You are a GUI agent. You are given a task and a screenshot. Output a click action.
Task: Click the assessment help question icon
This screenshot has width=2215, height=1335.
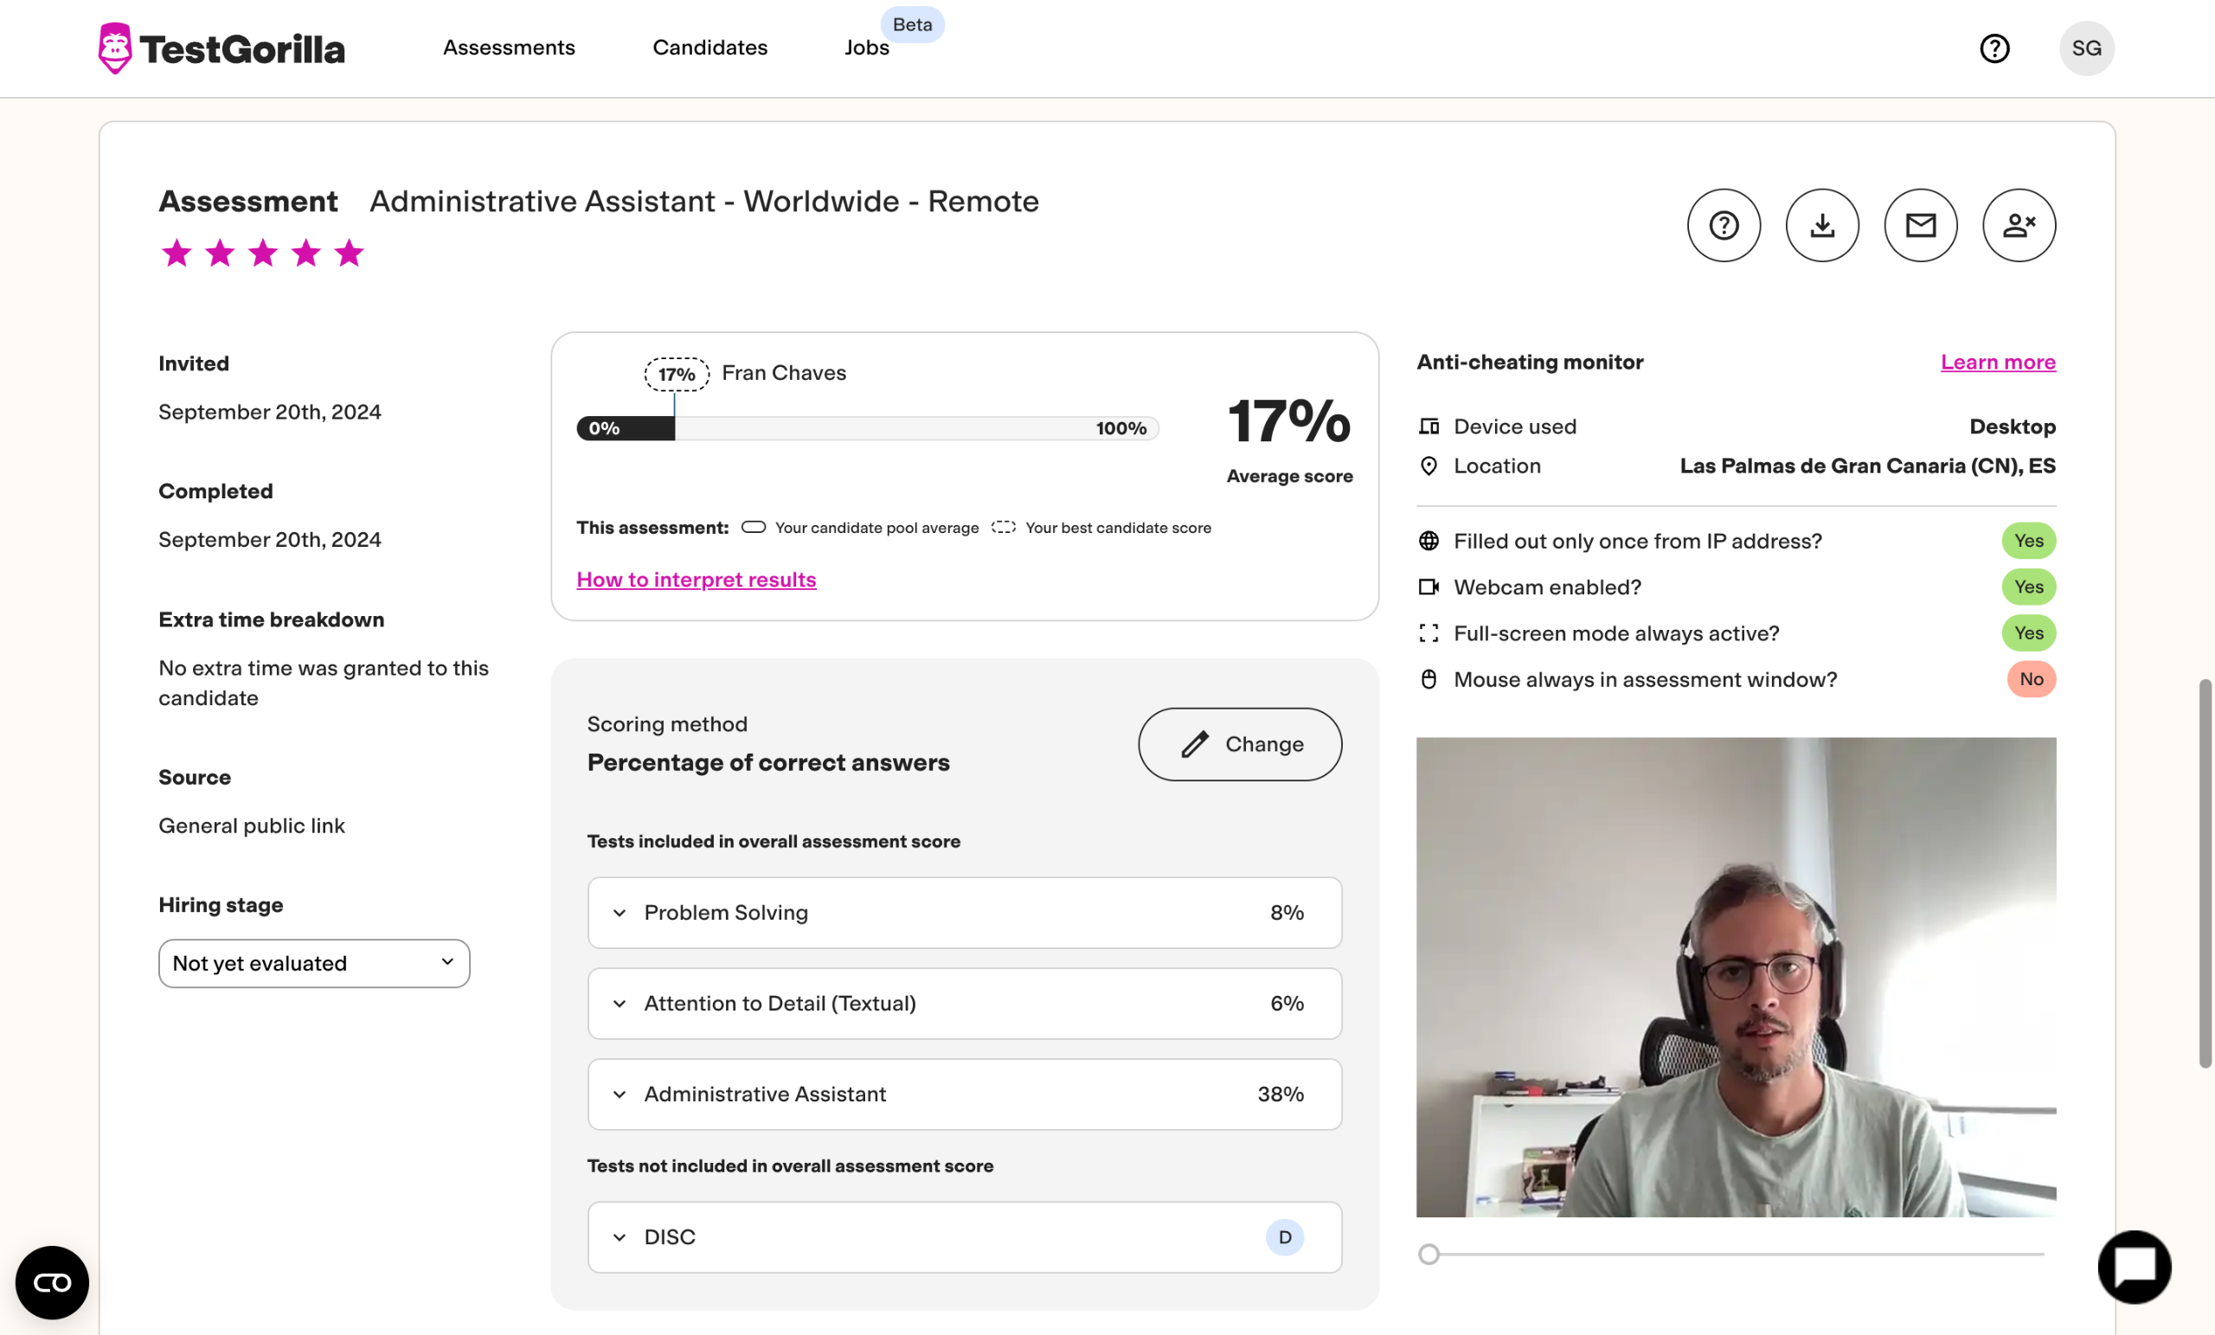click(1724, 225)
